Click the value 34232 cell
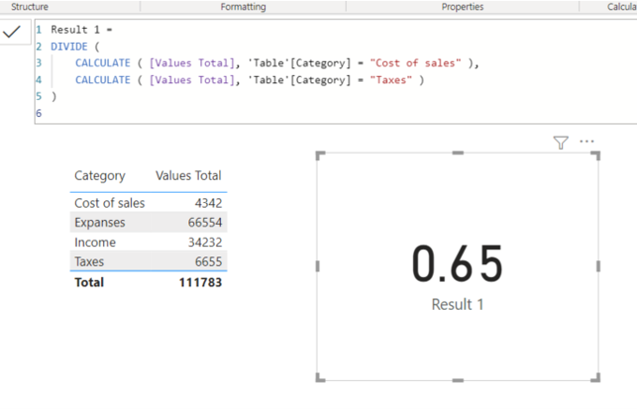 (x=205, y=242)
